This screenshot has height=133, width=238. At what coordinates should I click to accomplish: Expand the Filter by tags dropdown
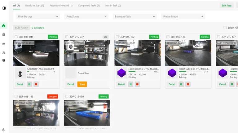point(38,16)
